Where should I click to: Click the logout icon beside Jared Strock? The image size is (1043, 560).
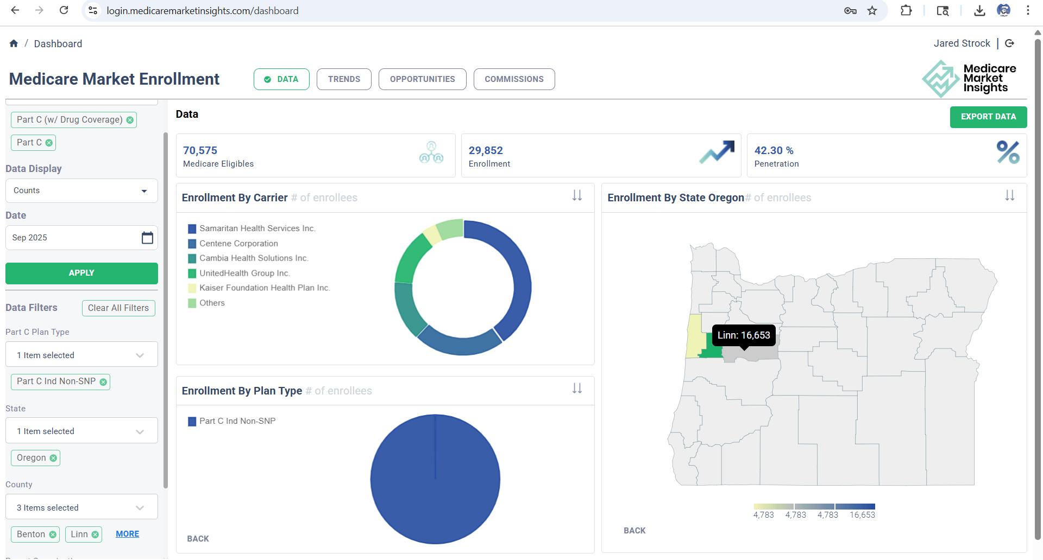tap(1010, 43)
